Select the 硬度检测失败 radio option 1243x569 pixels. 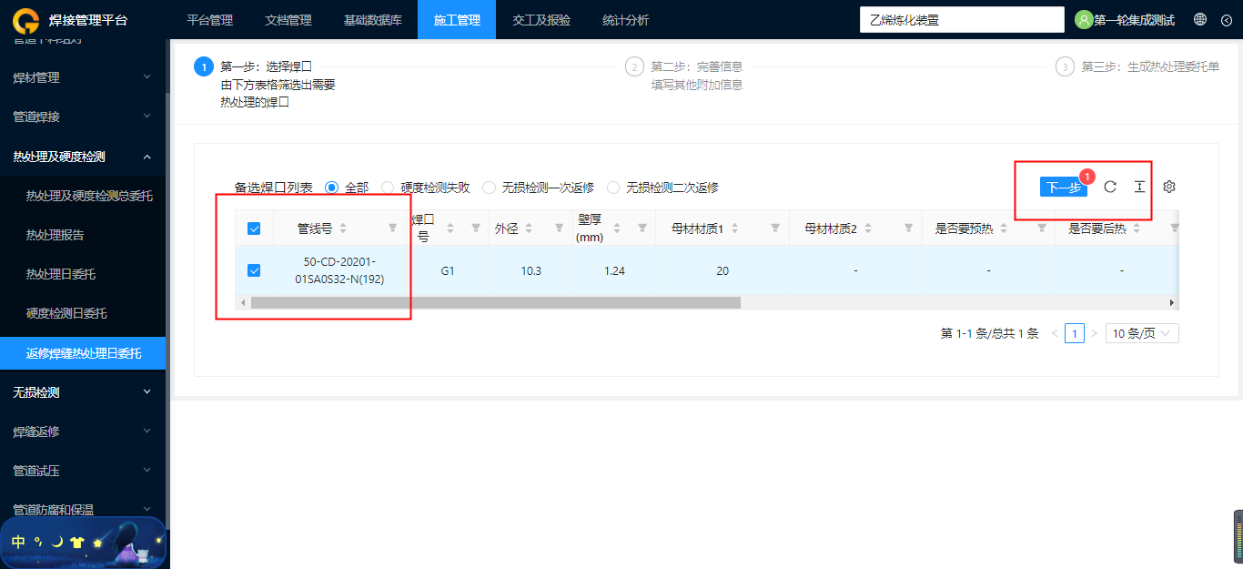(426, 188)
